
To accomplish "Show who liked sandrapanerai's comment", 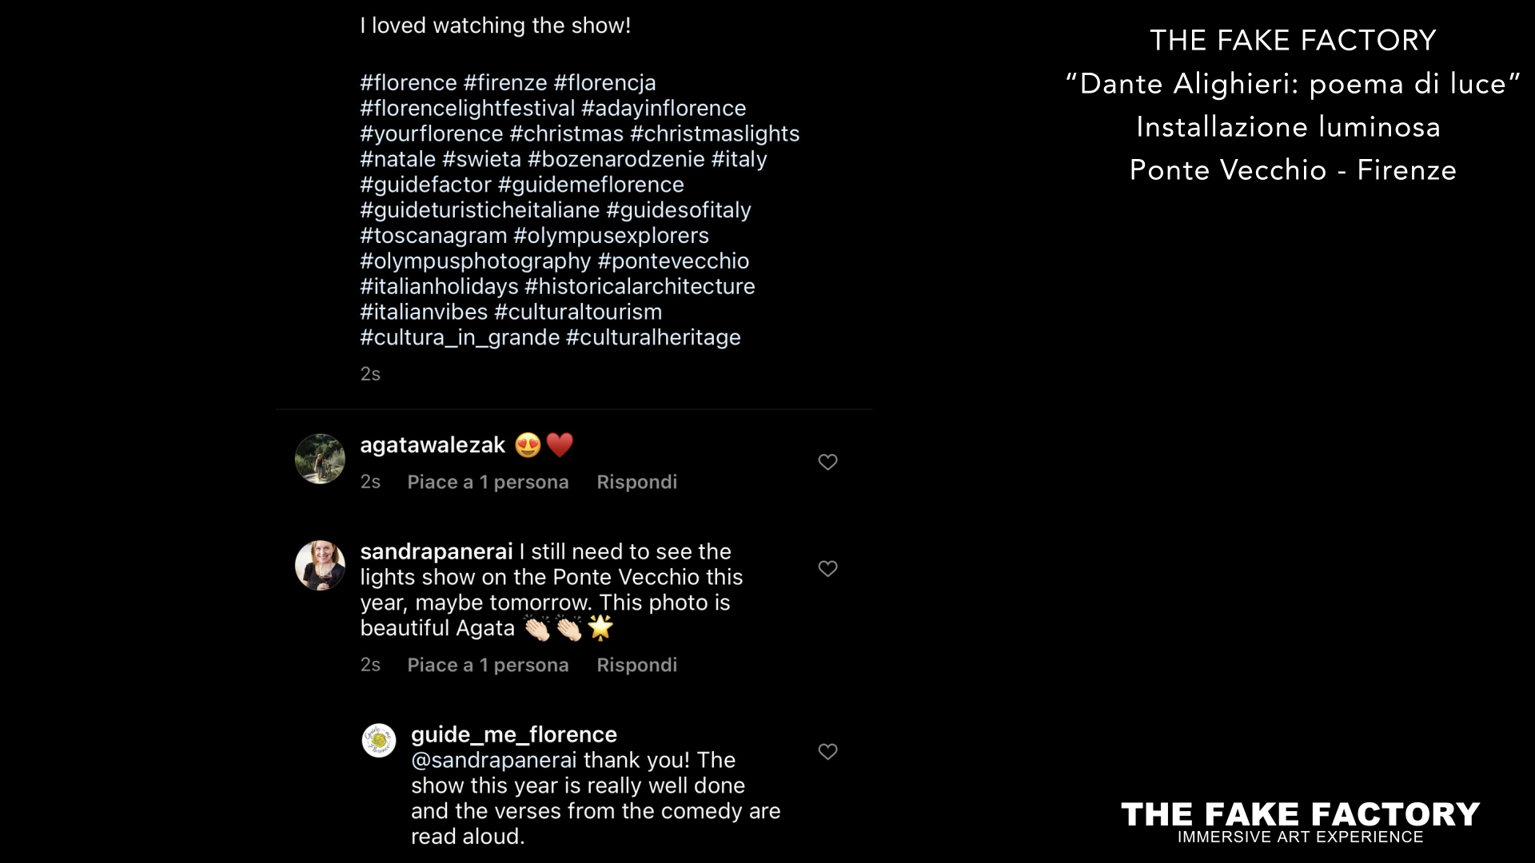I will pyautogui.click(x=488, y=665).
